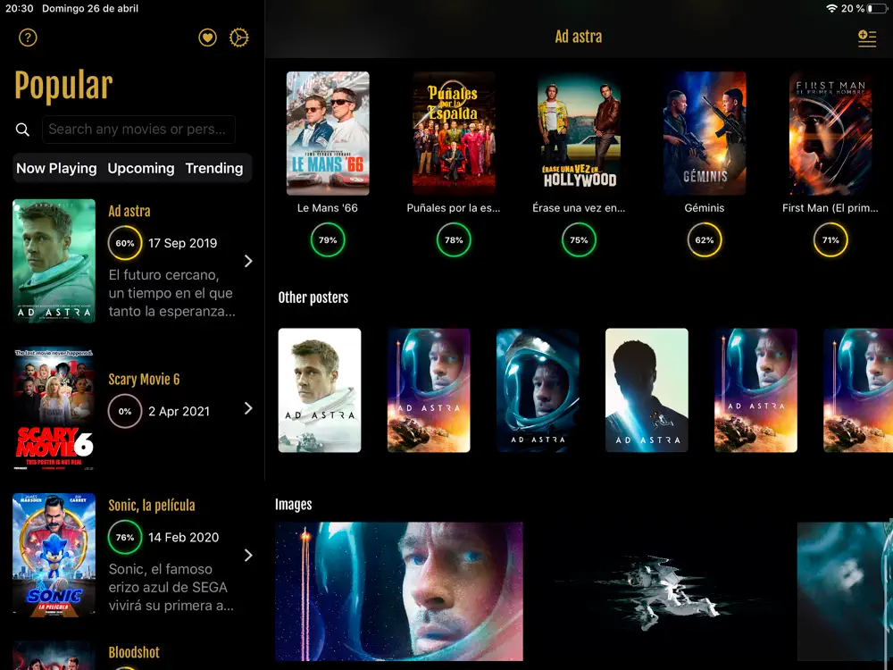Switch to Now Playing tab
Screen dimensions: 893x670
[x=56, y=168]
